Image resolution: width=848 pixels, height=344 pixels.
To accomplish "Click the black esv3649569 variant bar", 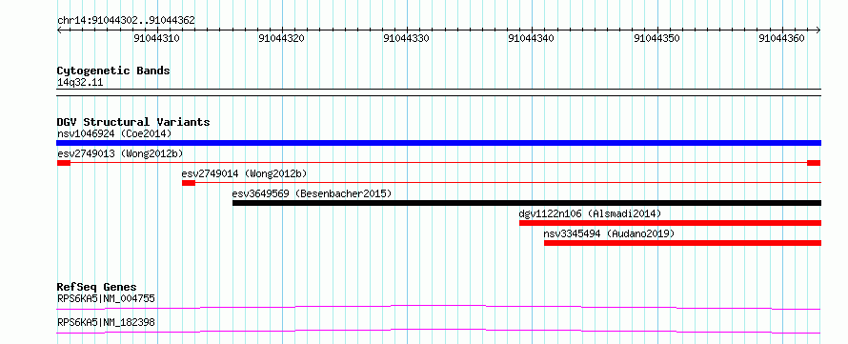I will coord(527,203).
